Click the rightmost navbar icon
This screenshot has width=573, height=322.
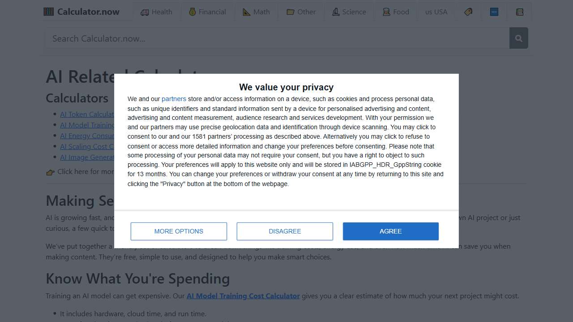(520, 12)
